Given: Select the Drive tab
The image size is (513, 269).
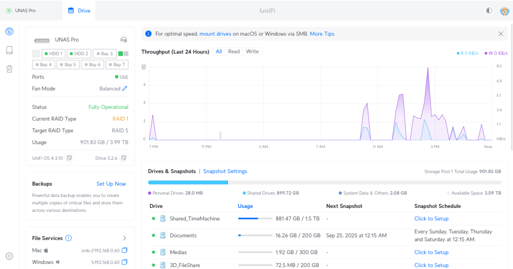Looking at the screenshot, I should pos(79,11).
